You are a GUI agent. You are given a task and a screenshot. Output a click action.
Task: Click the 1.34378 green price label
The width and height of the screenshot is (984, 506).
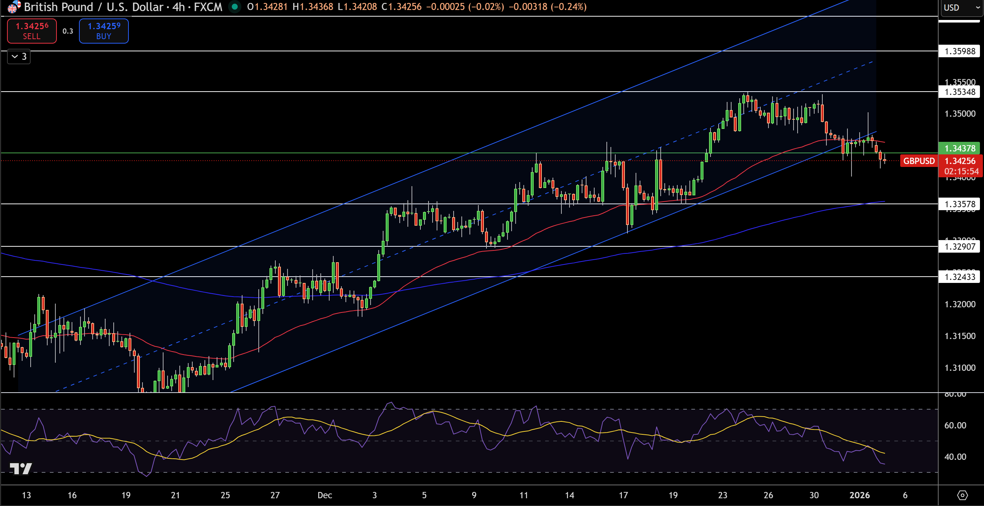tap(959, 148)
